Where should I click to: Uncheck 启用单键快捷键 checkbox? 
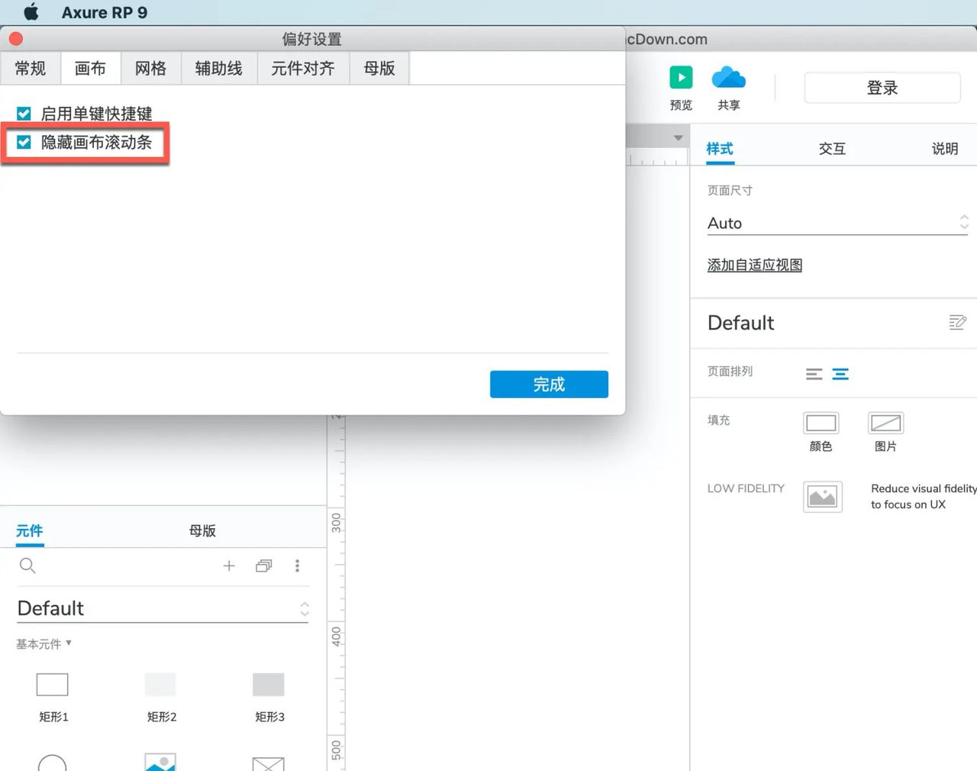[23, 113]
